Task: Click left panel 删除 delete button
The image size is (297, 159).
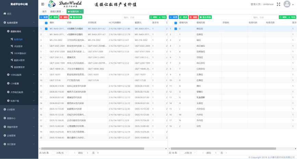Action: click(x=64, y=17)
